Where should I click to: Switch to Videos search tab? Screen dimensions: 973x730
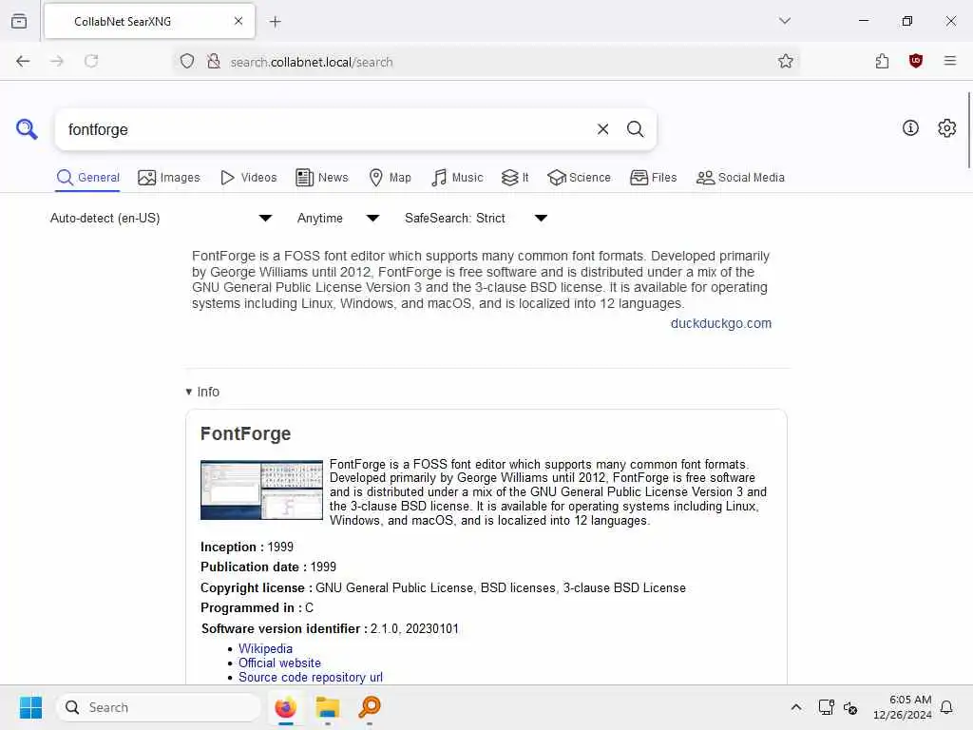point(248,178)
